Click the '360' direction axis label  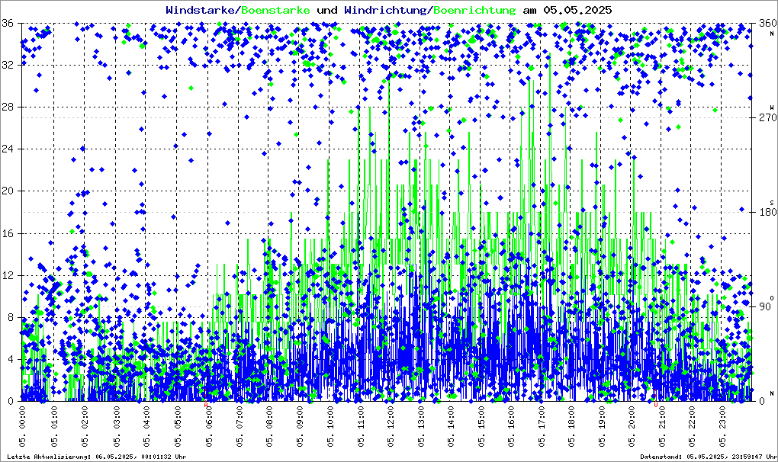[768, 24]
